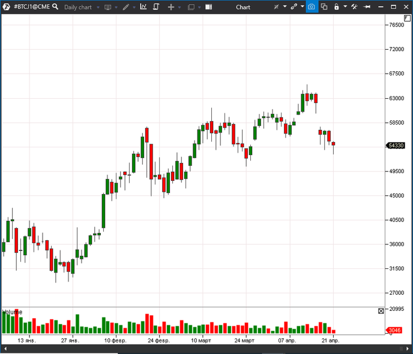
Task: Click the #BTCJ1@CME instrument name
Action: click(x=31, y=7)
